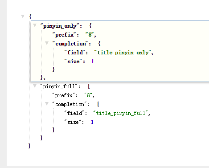Click the "title_pinyin_full" value
The width and height of the screenshot is (209, 168).
pyautogui.click(x=121, y=113)
